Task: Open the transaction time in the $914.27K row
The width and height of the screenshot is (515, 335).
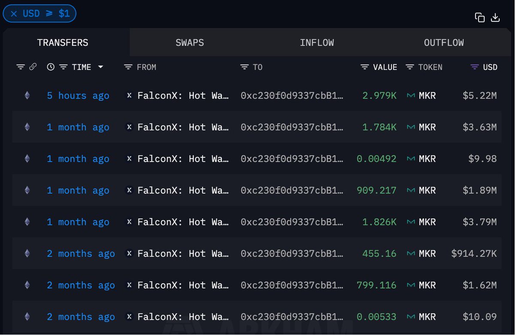Action: (81, 254)
